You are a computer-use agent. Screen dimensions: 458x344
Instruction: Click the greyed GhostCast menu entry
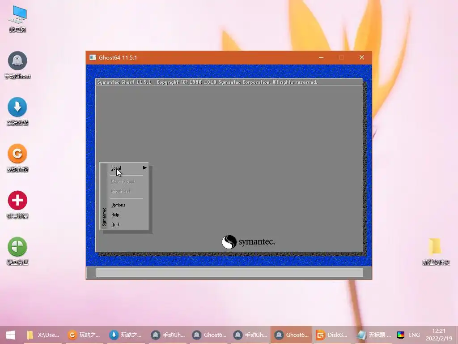coord(121,191)
